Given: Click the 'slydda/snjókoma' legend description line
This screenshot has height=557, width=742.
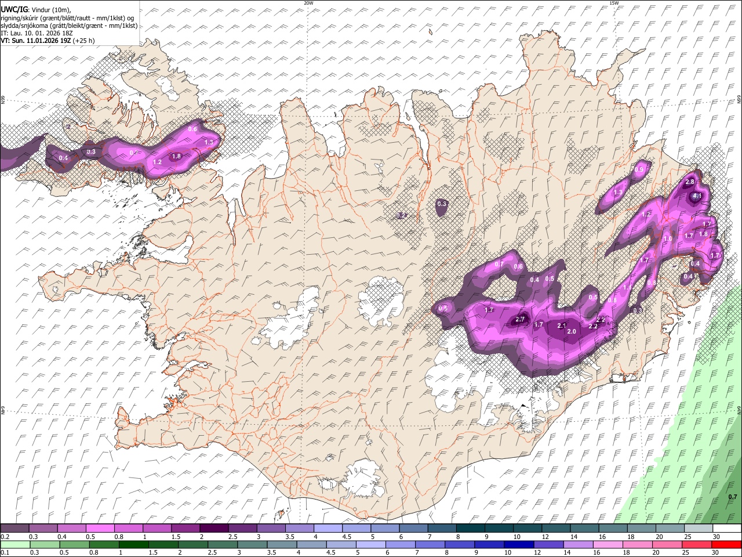Looking at the screenshot, I should click(70, 26).
